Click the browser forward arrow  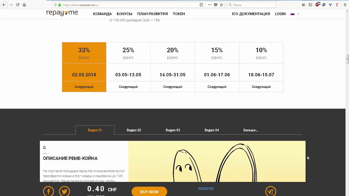coord(11,5)
